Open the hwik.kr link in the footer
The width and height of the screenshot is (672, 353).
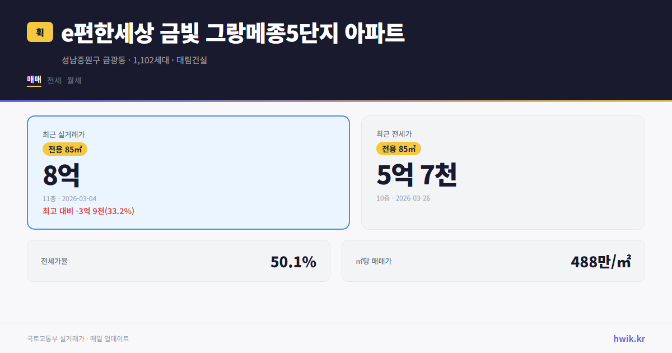point(629,338)
